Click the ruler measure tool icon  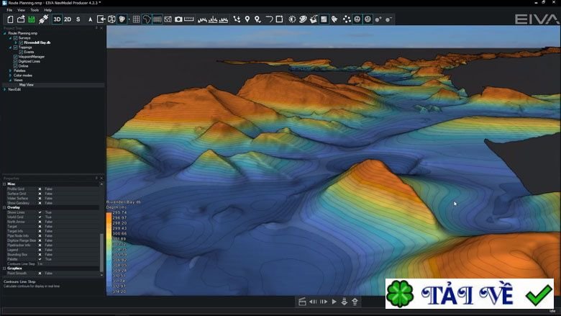189,19
